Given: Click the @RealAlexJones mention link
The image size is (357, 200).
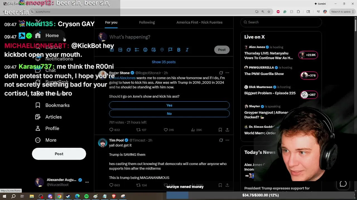Looking at the screenshot, I should pyautogui.click(x=122, y=78).
